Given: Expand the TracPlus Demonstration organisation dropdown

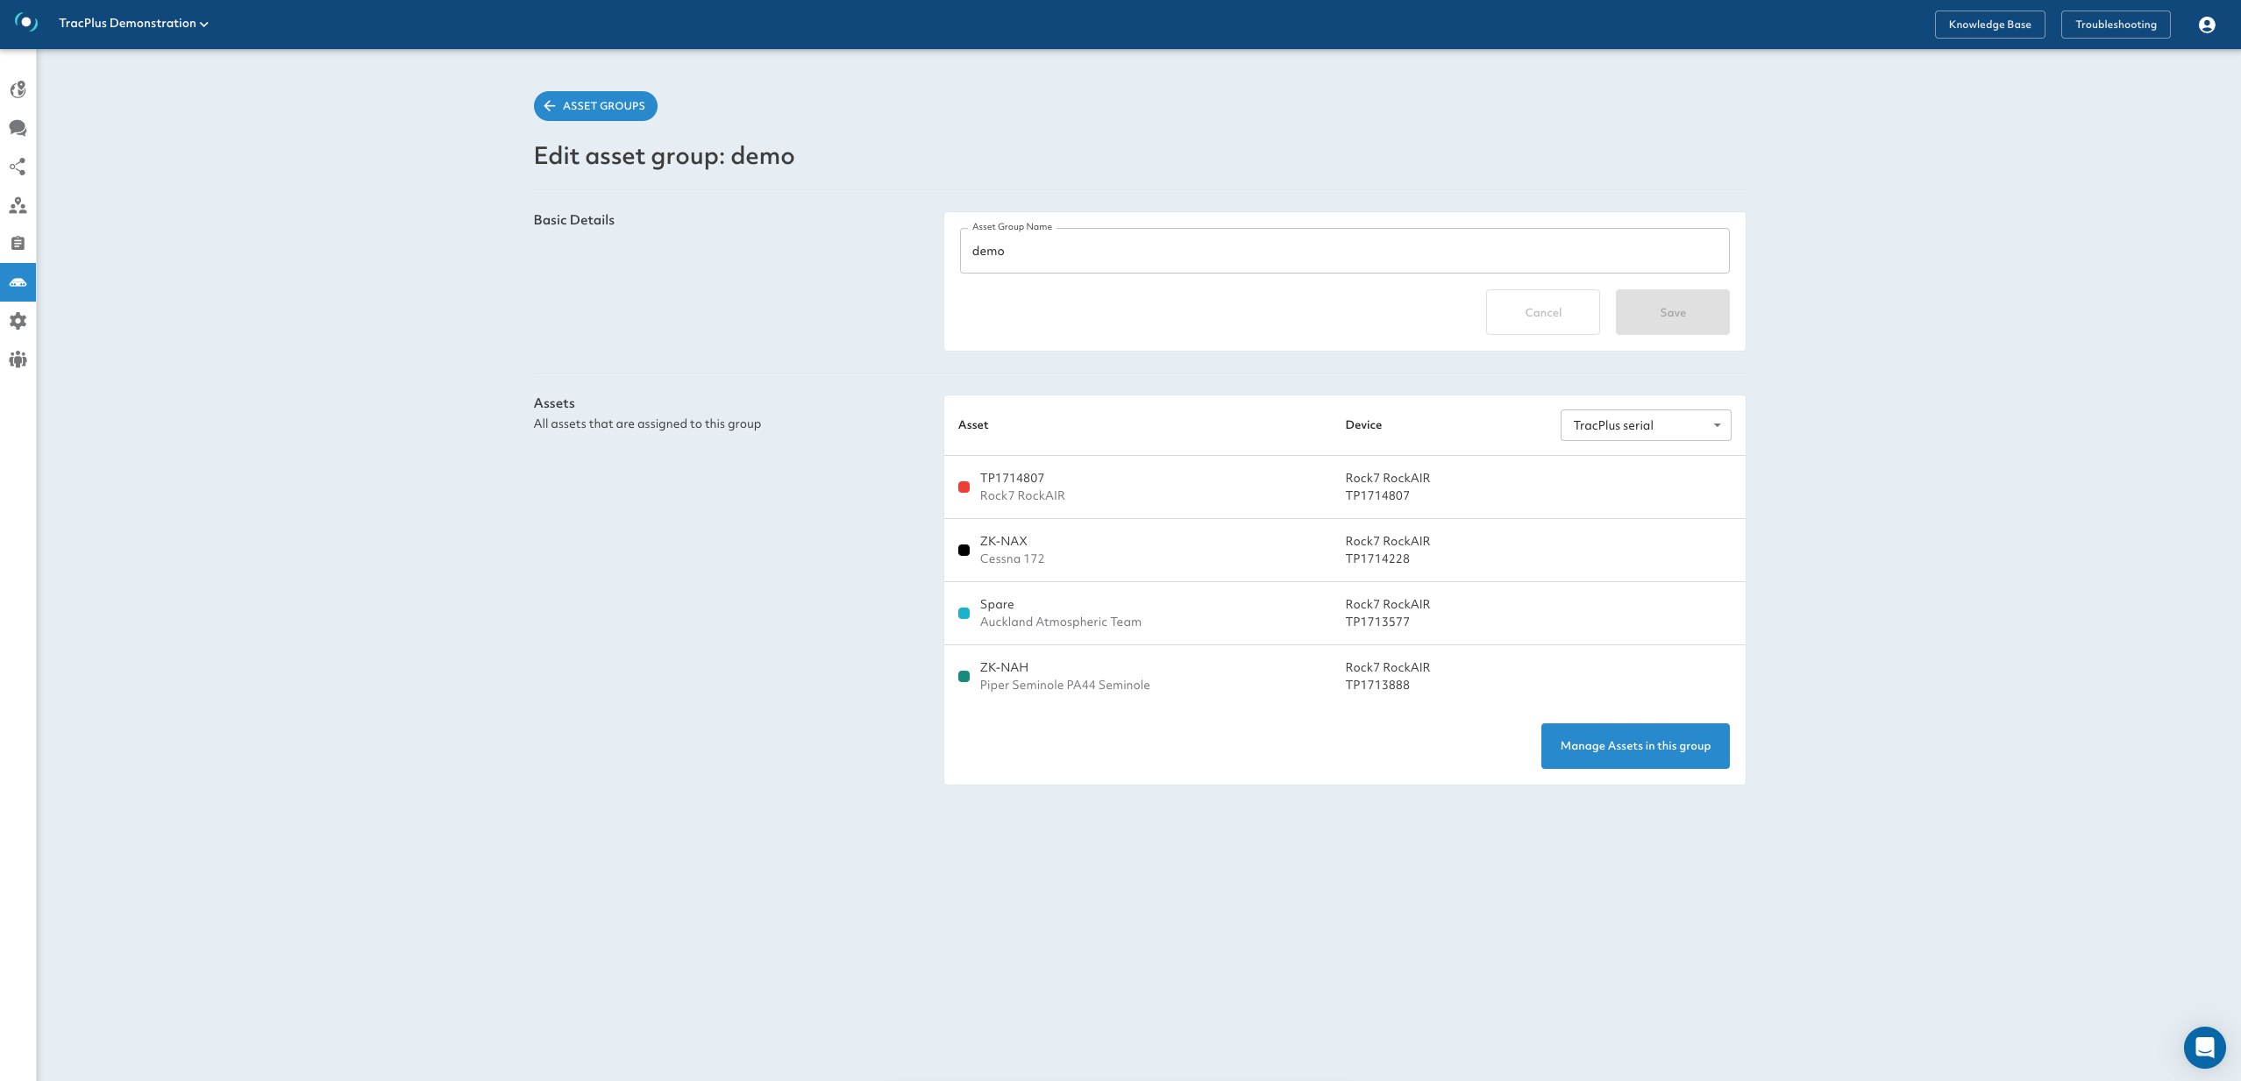Looking at the screenshot, I should (x=133, y=24).
